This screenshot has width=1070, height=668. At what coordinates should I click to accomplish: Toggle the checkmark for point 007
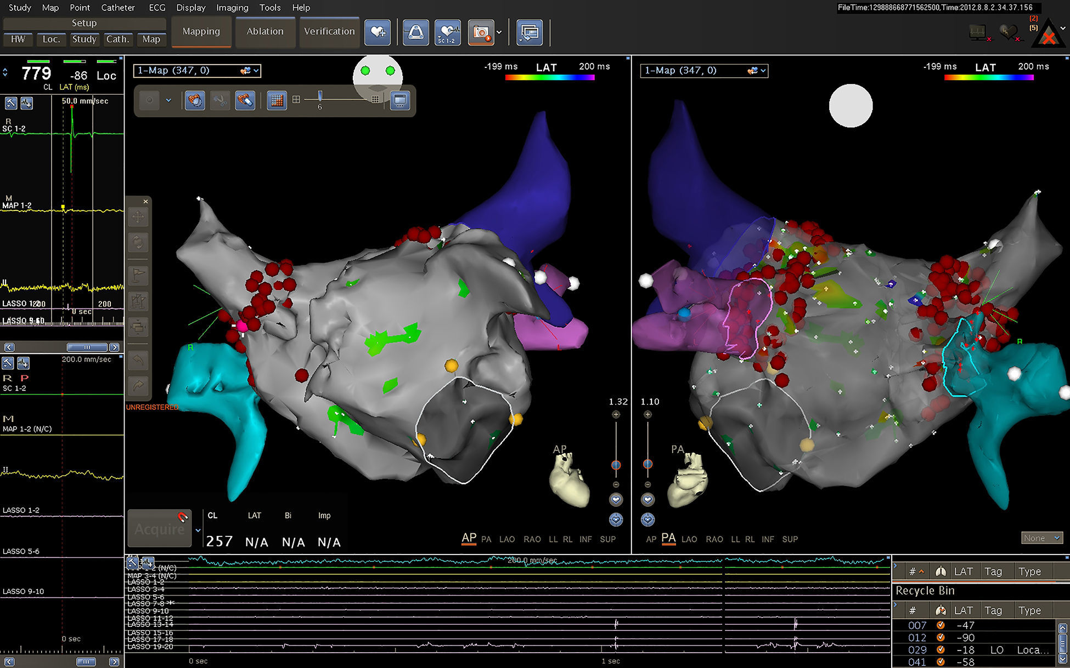click(x=941, y=625)
